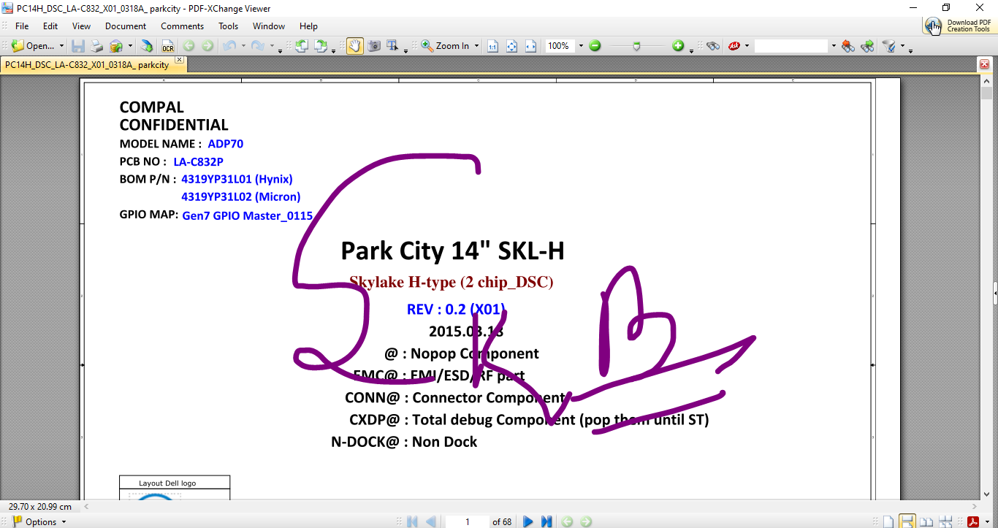Print the document using the printer icon
The image size is (998, 528).
(x=96, y=46)
